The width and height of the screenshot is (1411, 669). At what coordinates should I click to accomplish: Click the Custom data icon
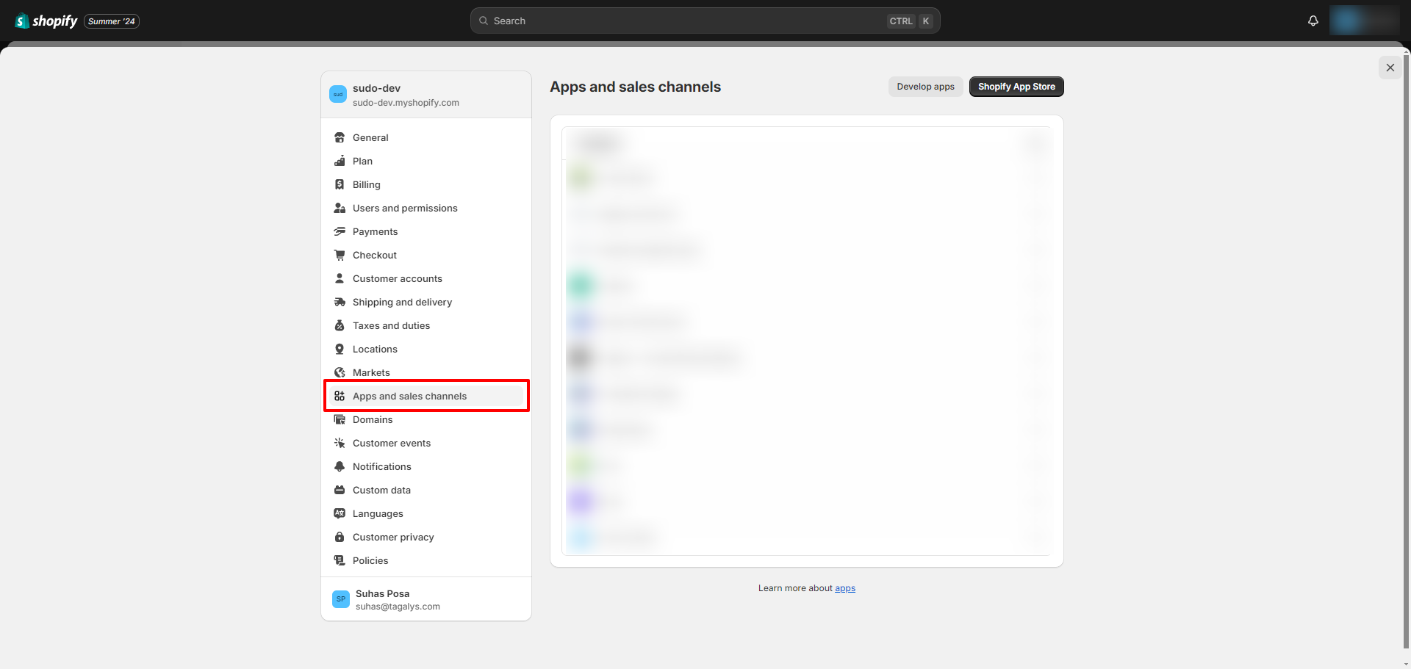coord(340,490)
